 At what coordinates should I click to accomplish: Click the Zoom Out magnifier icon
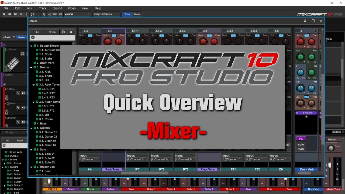(x=49, y=14)
